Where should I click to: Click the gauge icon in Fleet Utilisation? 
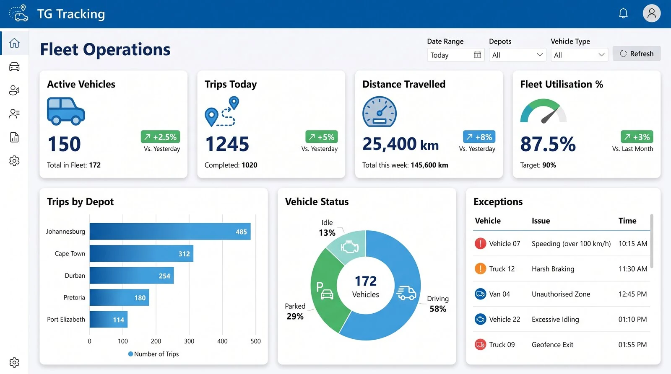click(x=544, y=111)
